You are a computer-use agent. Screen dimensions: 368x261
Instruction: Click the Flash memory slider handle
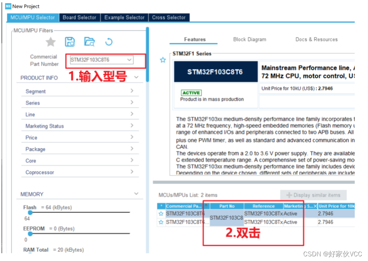point(30,213)
